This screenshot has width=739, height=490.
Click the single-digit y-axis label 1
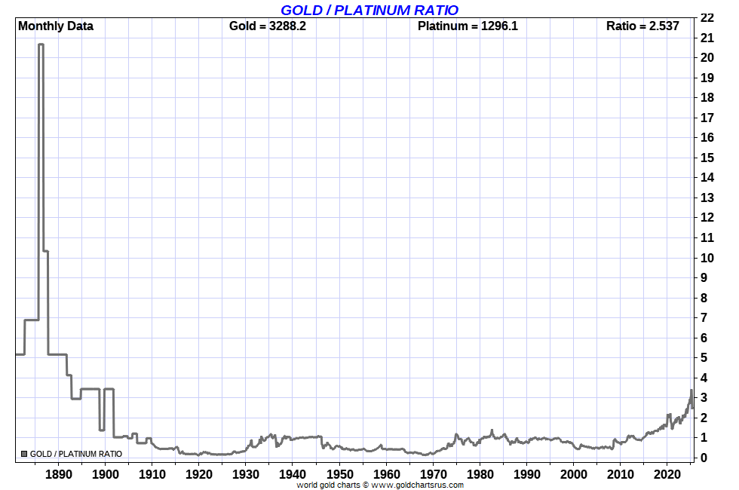(x=704, y=438)
